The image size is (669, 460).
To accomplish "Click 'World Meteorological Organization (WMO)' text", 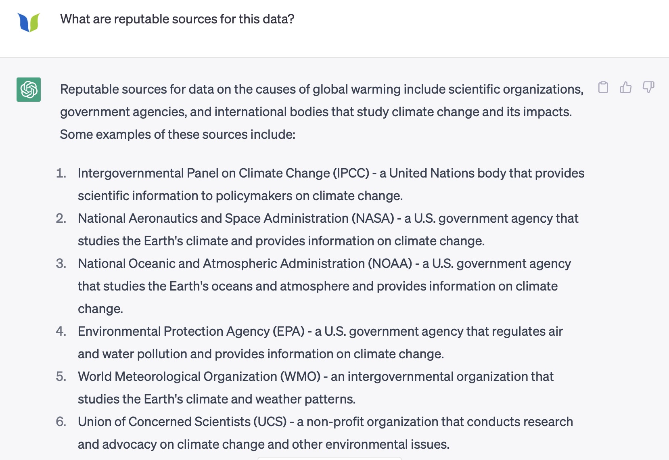I will point(199,376).
